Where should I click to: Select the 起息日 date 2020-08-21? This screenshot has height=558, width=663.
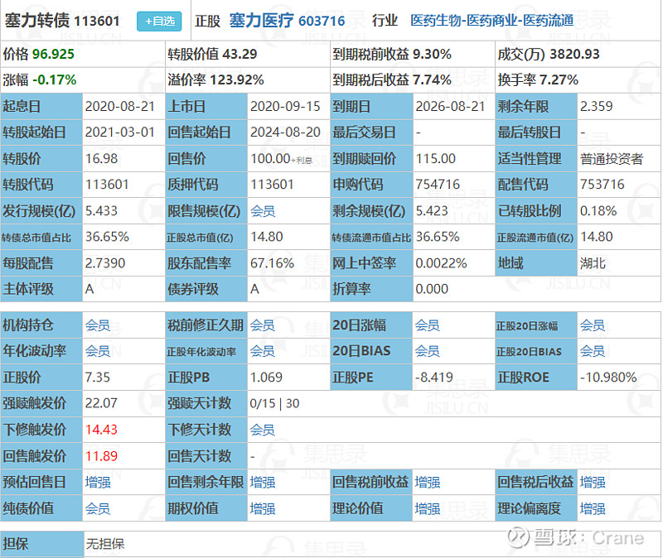[x=120, y=107]
